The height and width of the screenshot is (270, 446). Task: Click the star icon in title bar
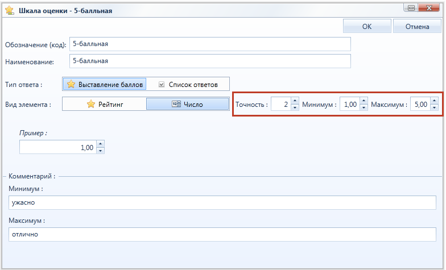pyautogui.click(x=9, y=10)
